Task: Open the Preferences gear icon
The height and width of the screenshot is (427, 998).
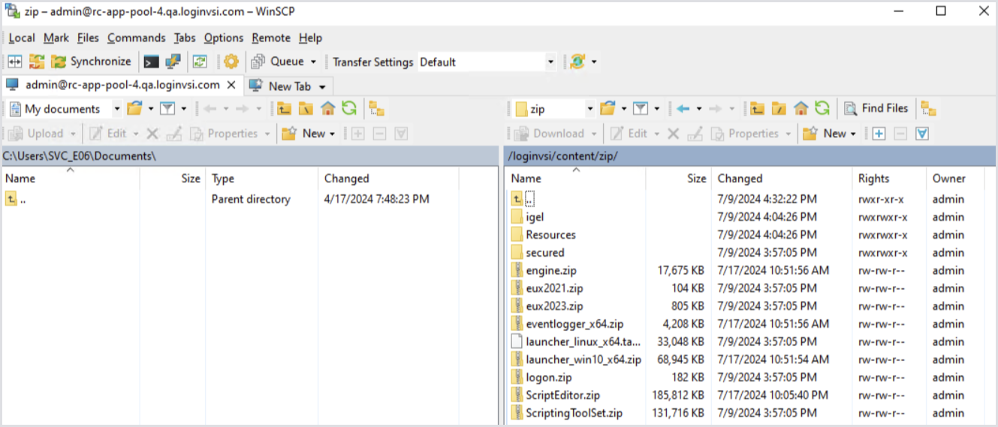Action: (231, 62)
